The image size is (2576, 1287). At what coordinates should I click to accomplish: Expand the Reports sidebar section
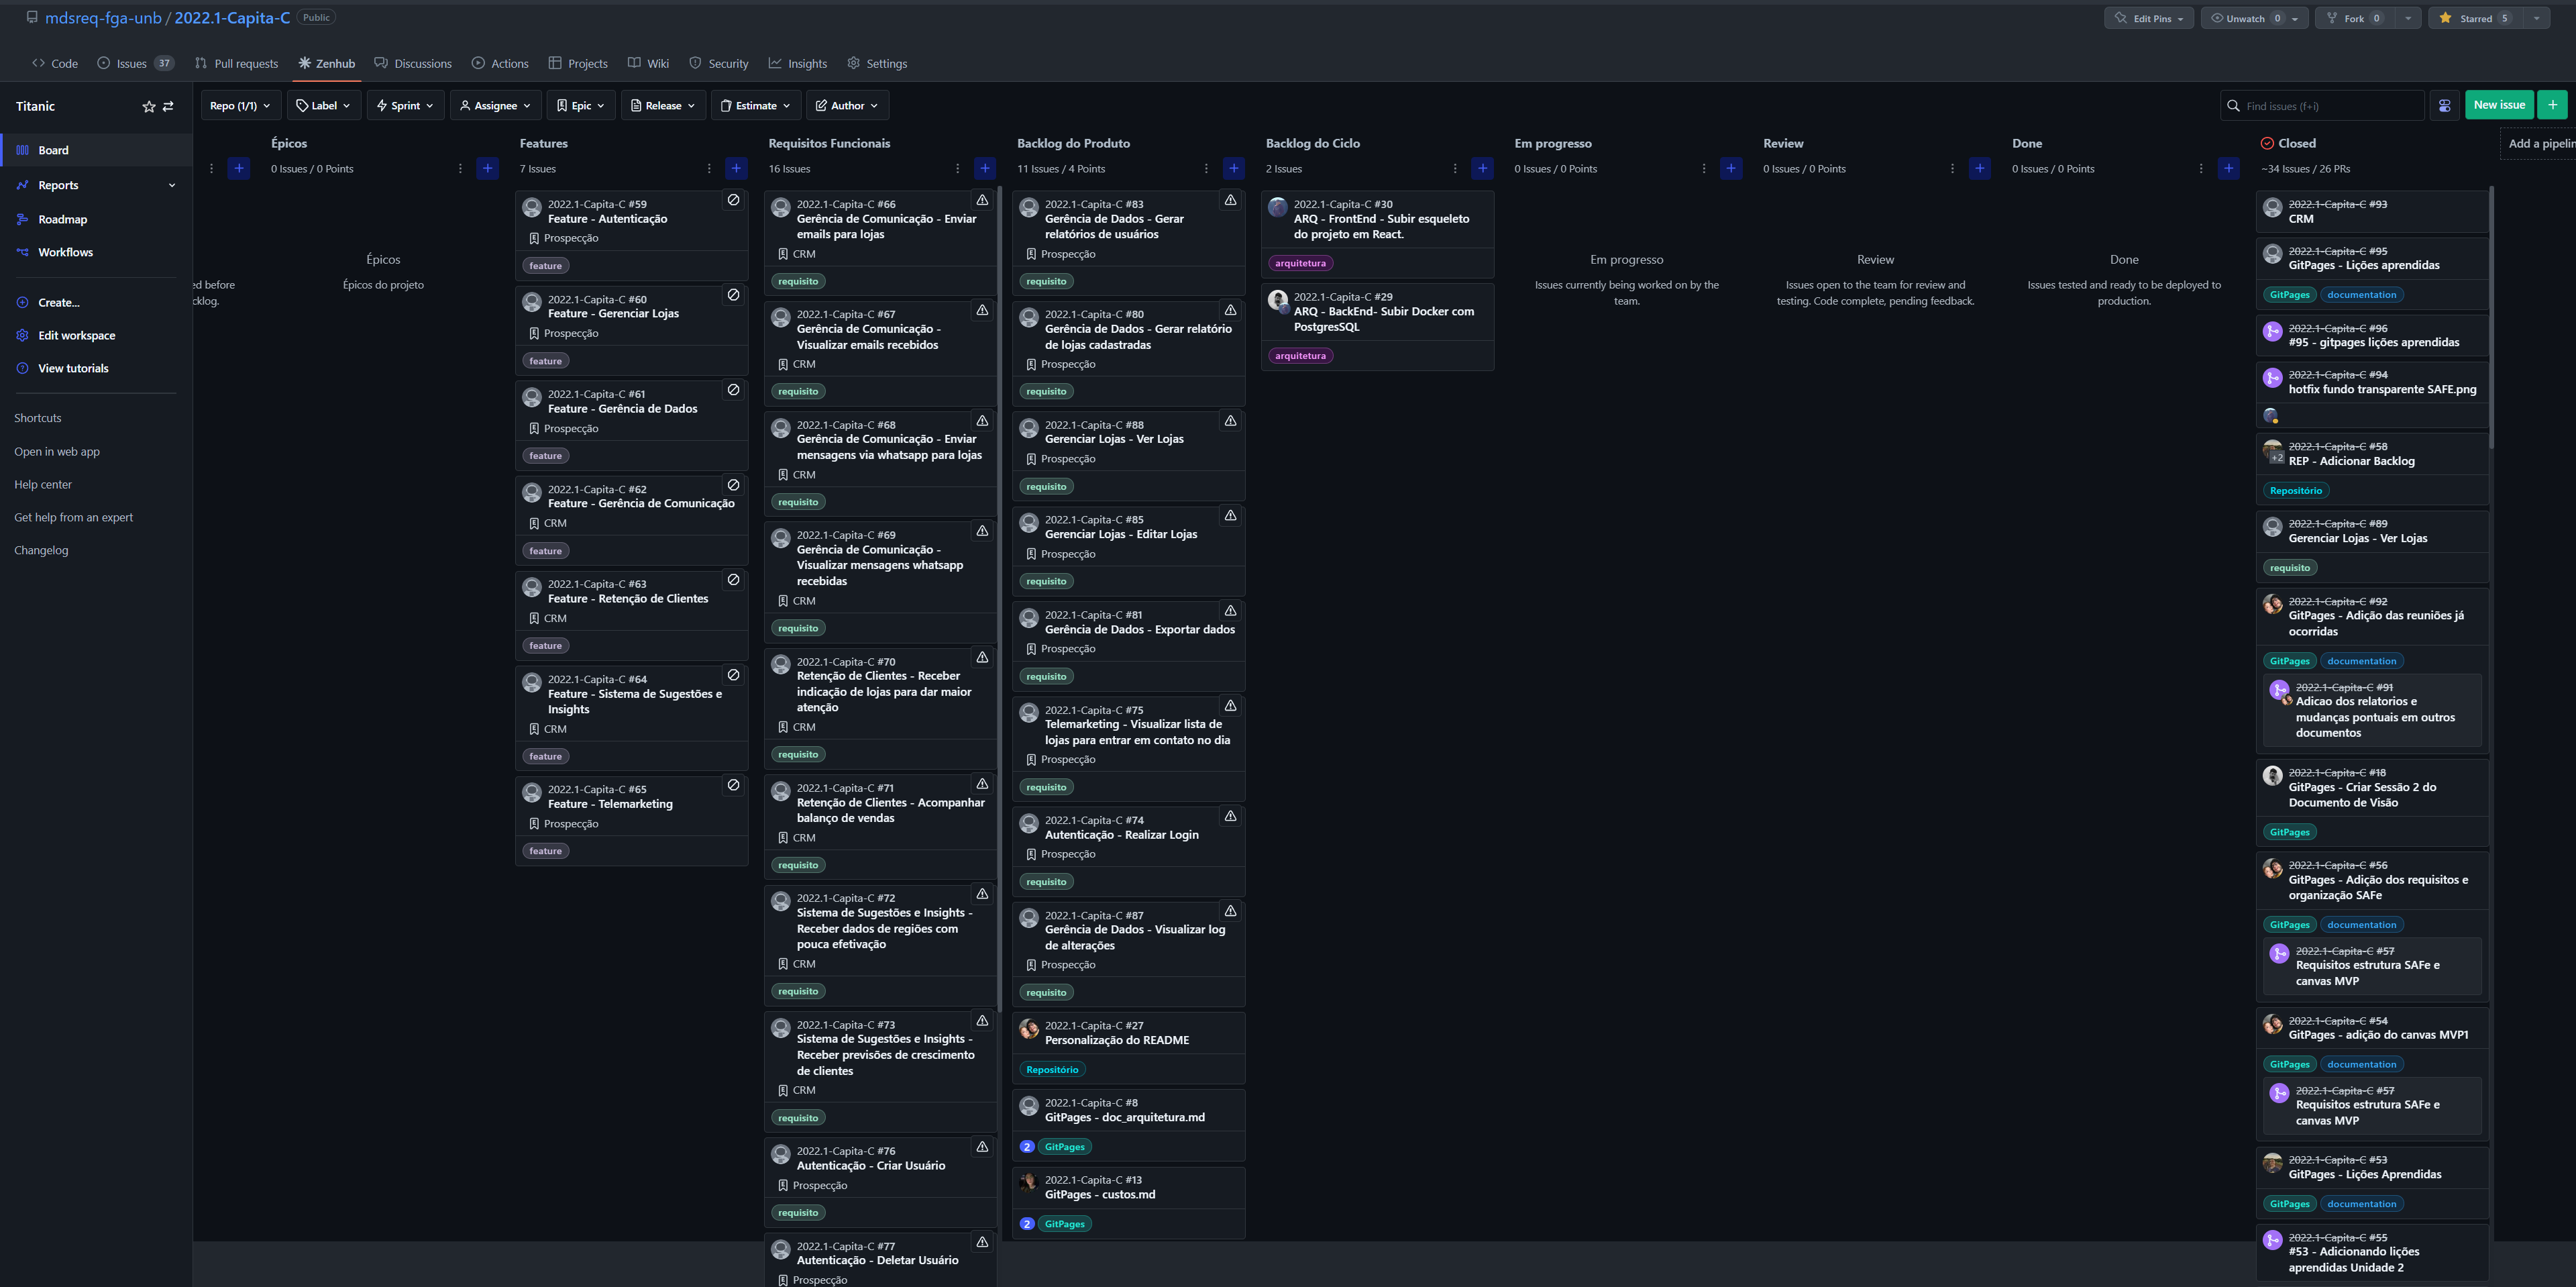point(96,185)
